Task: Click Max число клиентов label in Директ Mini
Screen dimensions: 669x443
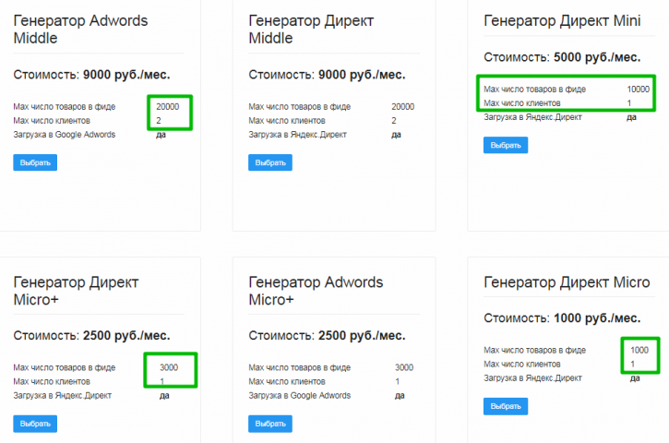Action: [521, 103]
